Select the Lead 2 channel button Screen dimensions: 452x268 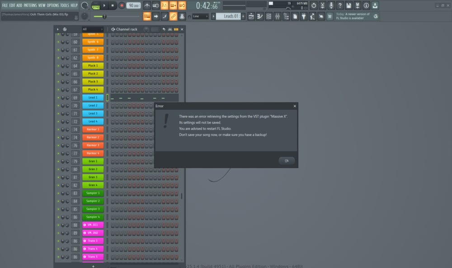(x=93, y=105)
